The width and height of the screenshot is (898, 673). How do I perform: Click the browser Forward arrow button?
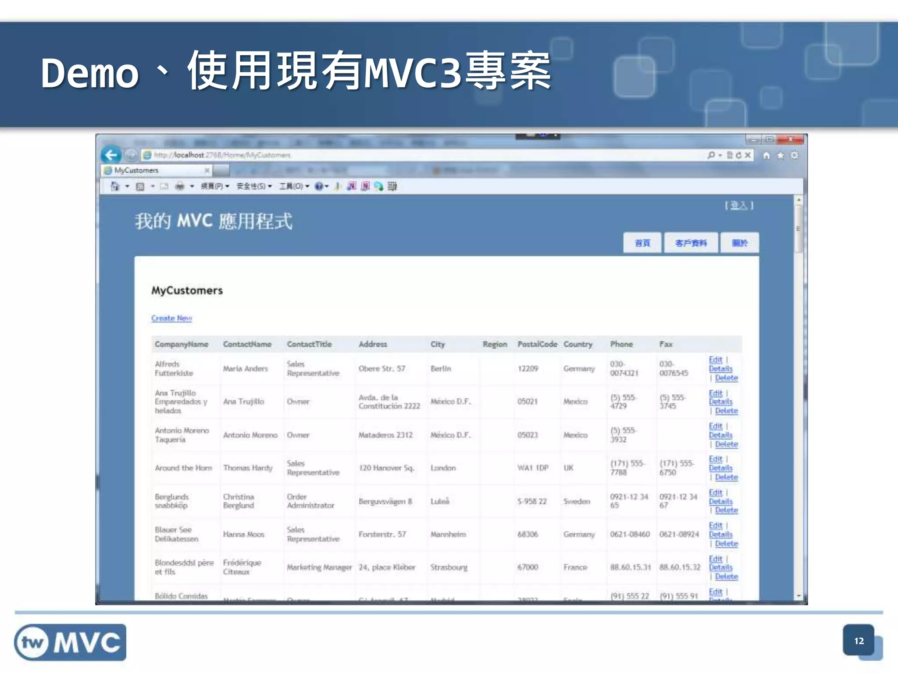coord(131,155)
